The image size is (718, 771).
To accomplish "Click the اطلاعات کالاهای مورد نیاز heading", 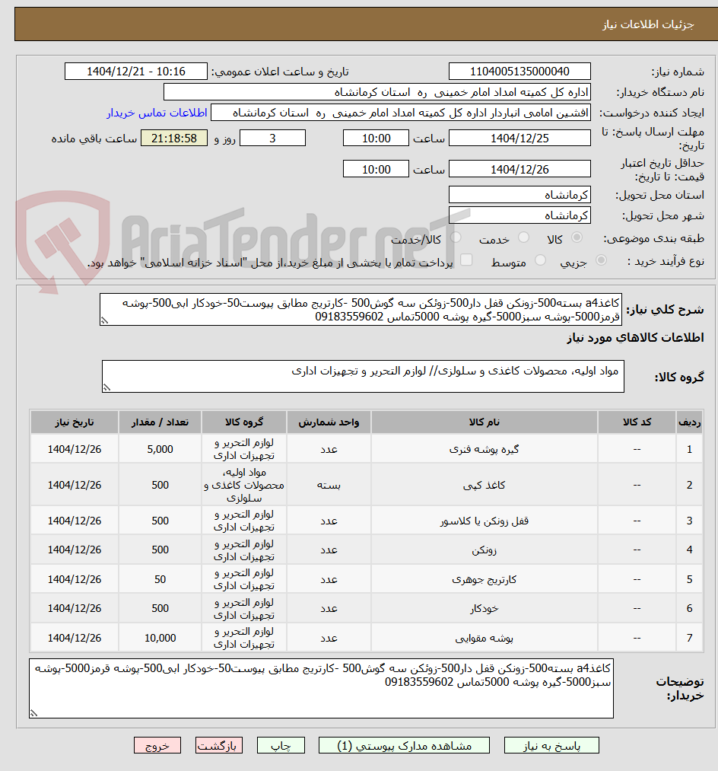I will (635, 337).
